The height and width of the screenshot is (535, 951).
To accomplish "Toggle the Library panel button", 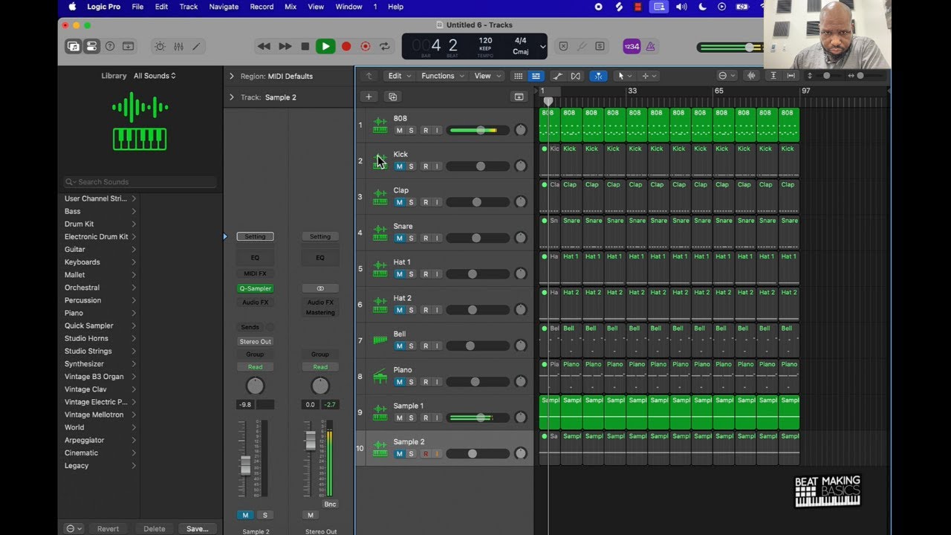I will (74, 46).
